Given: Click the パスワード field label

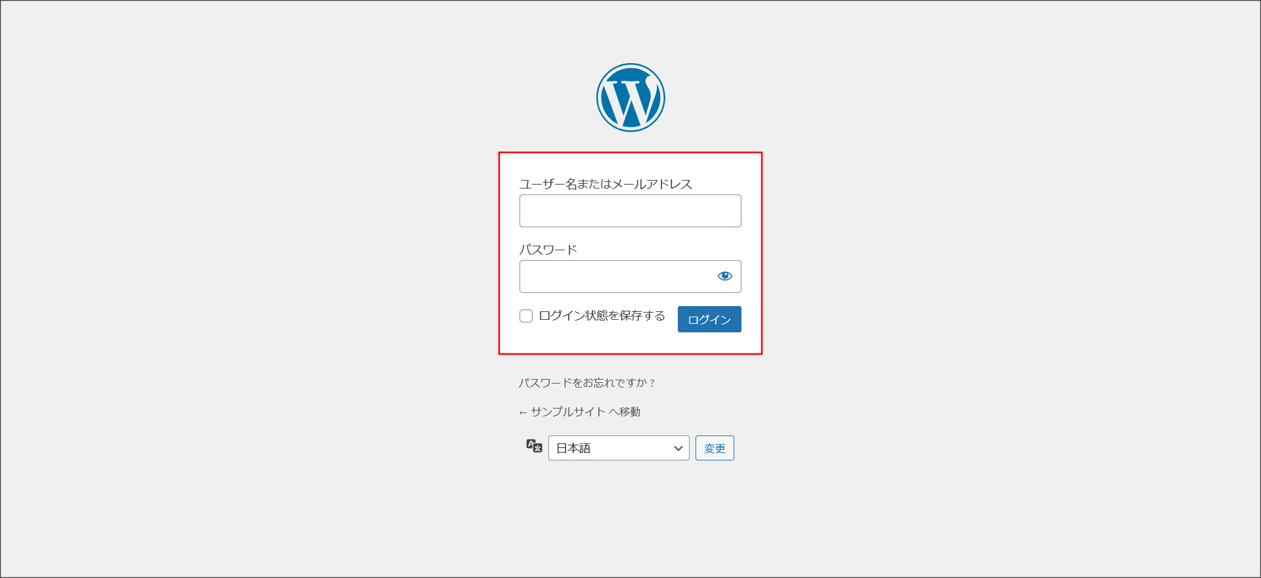Looking at the screenshot, I should [548, 250].
